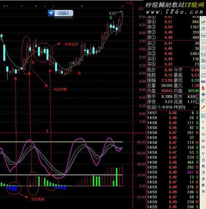Click the grid layout icon in right toolbar

point(203,42)
